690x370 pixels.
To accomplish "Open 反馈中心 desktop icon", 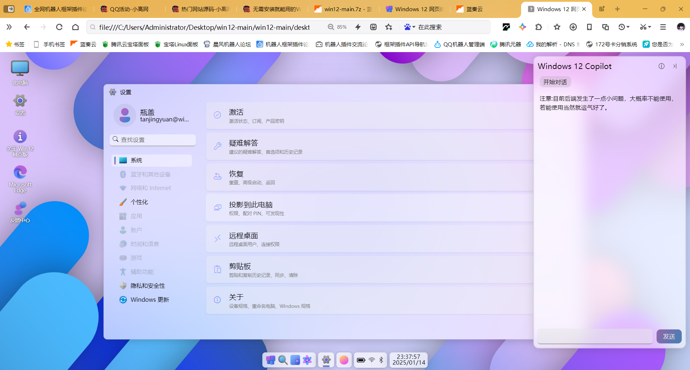I will click(20, 212).
